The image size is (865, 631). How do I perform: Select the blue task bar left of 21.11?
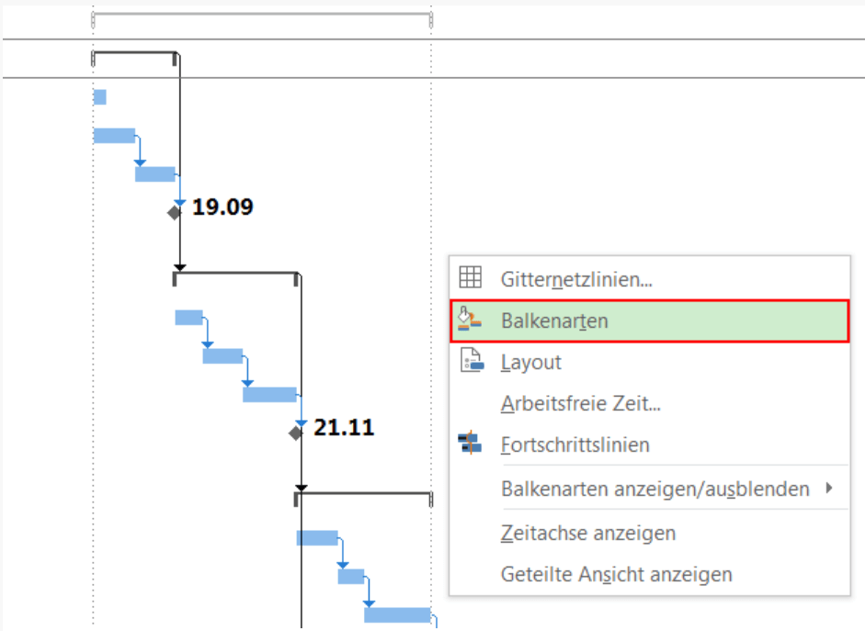269,395
